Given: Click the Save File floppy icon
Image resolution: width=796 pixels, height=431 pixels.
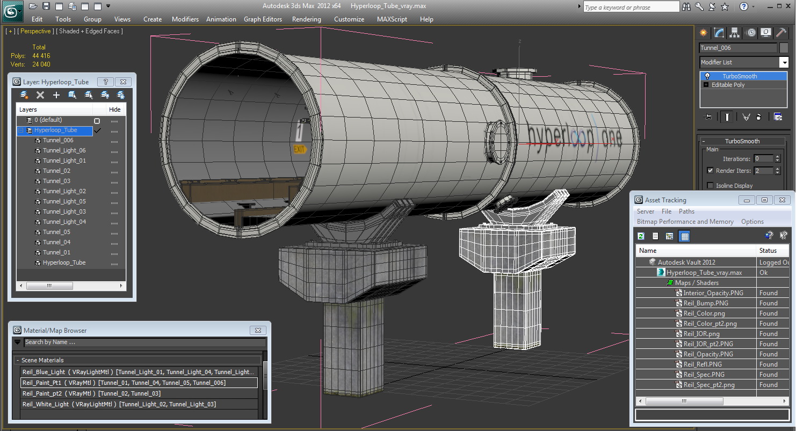Looking at the screenshot, I should tap(46, 6).
